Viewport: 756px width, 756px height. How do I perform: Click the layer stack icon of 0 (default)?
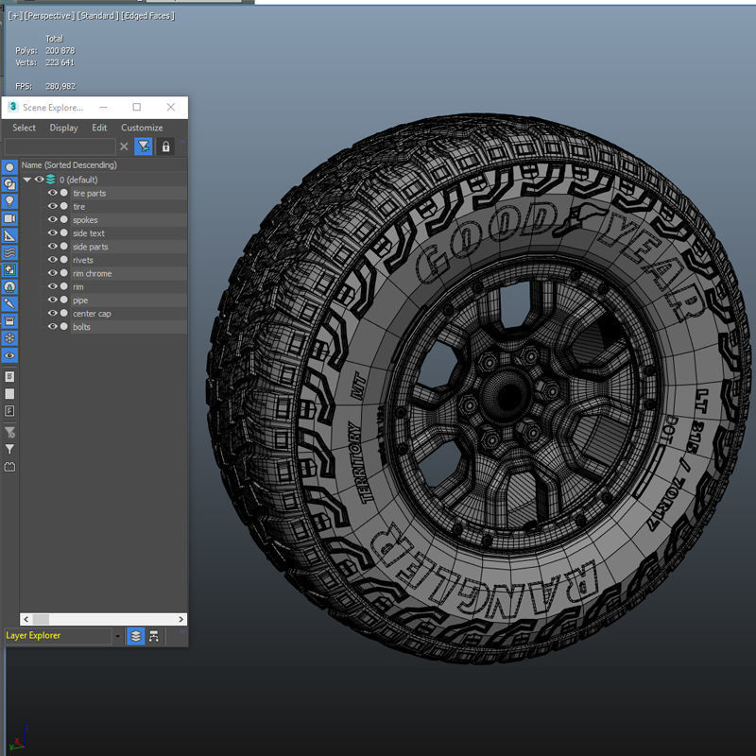[x=51, y=180]
